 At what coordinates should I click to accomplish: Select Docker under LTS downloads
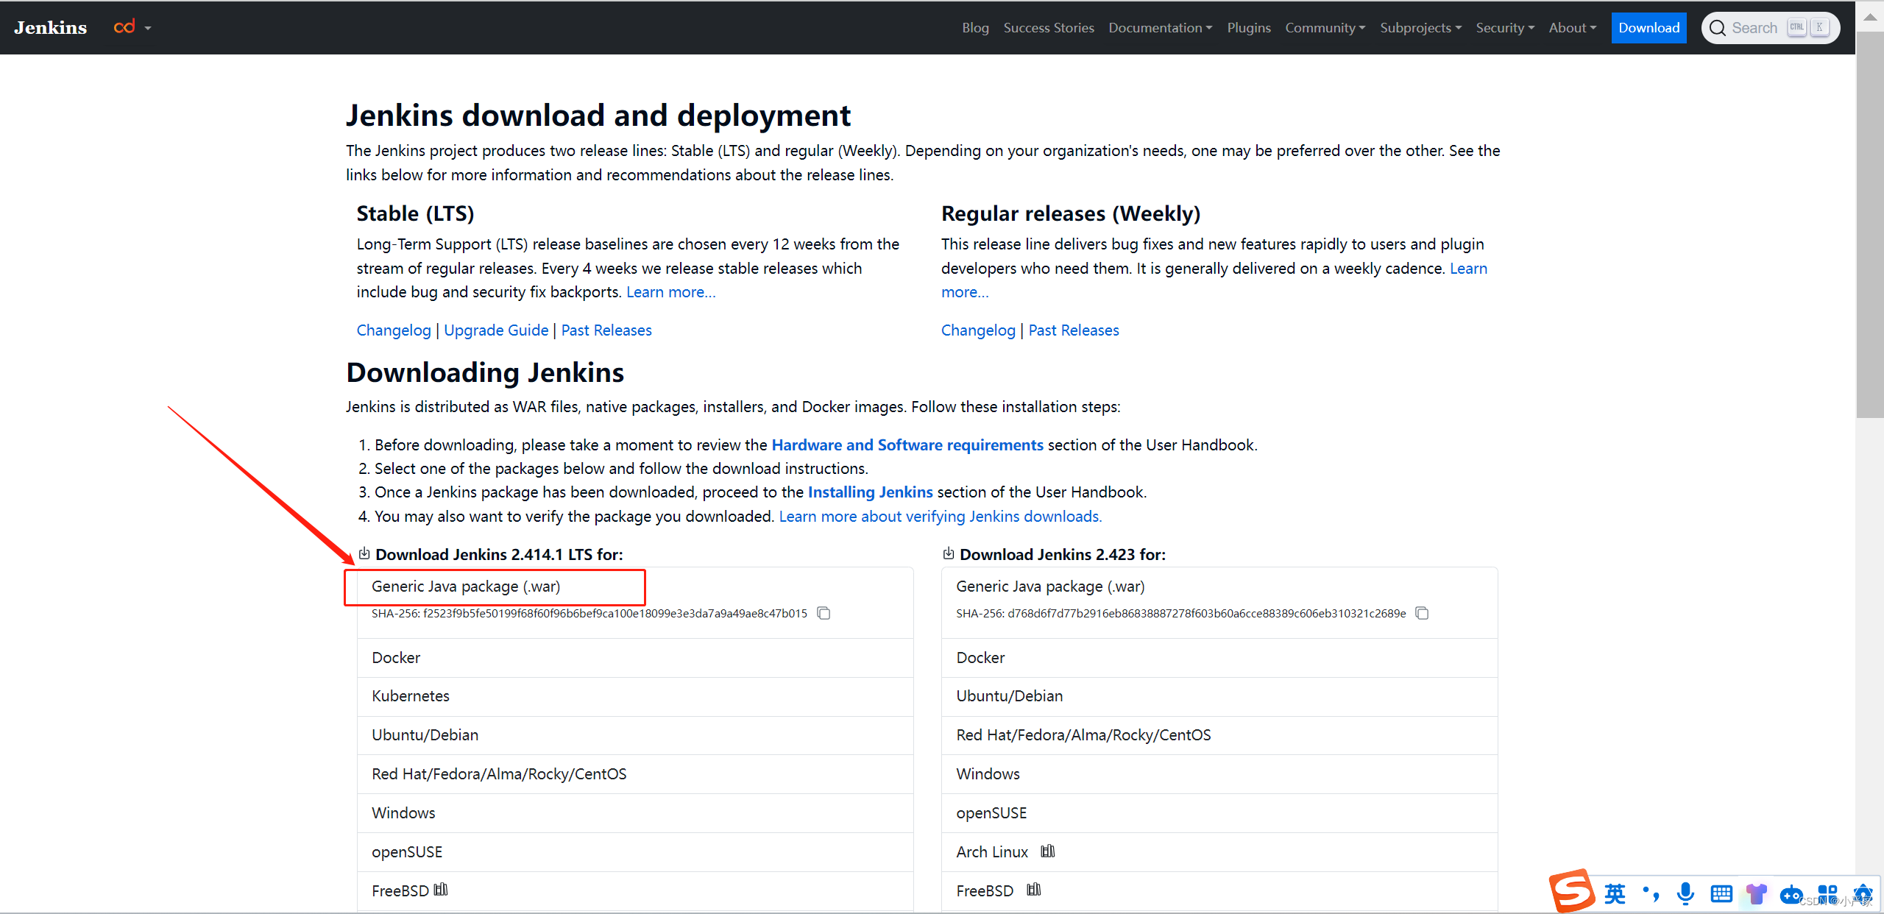(635, 658)
